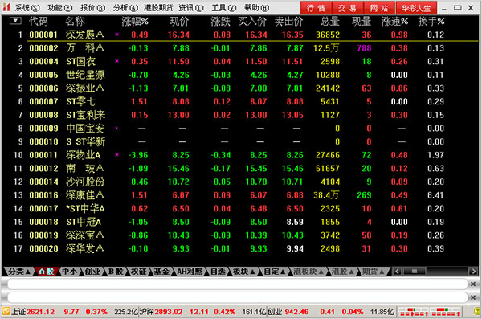This screenshot has height=319, width=482.
Task: Click the yellow icon left of 上证
Action: [6, 311]
